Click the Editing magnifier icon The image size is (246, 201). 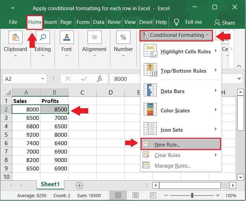click(43, 37)
